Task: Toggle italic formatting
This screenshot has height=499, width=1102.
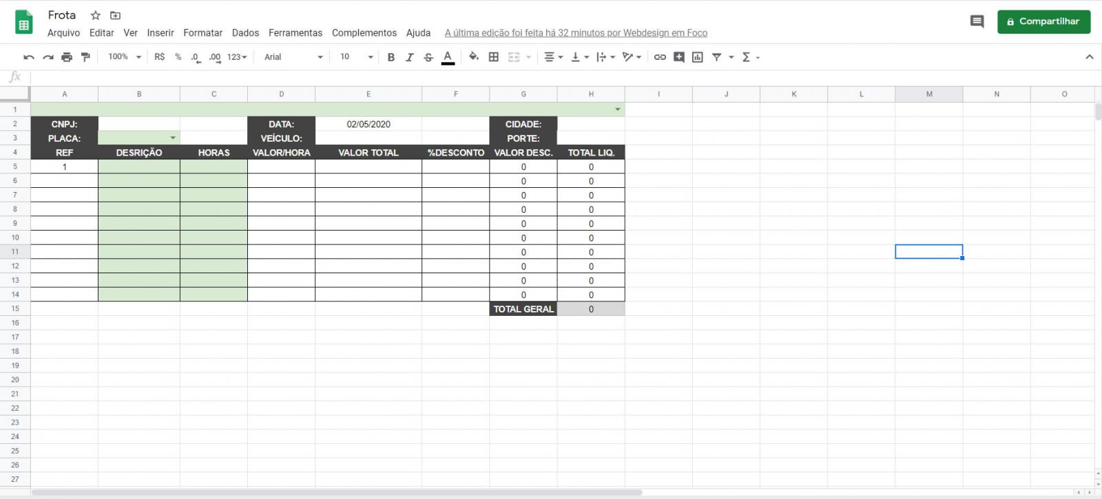Action: pyautogui.click(x=410, y=57)
